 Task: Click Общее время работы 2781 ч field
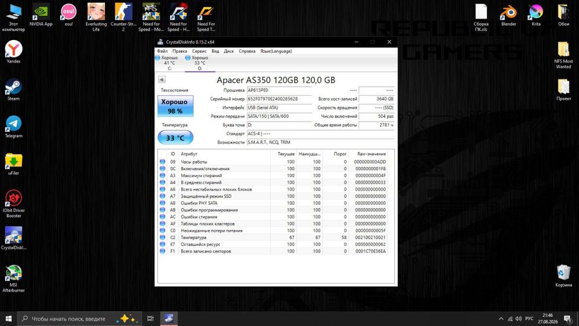pos(376,125)
